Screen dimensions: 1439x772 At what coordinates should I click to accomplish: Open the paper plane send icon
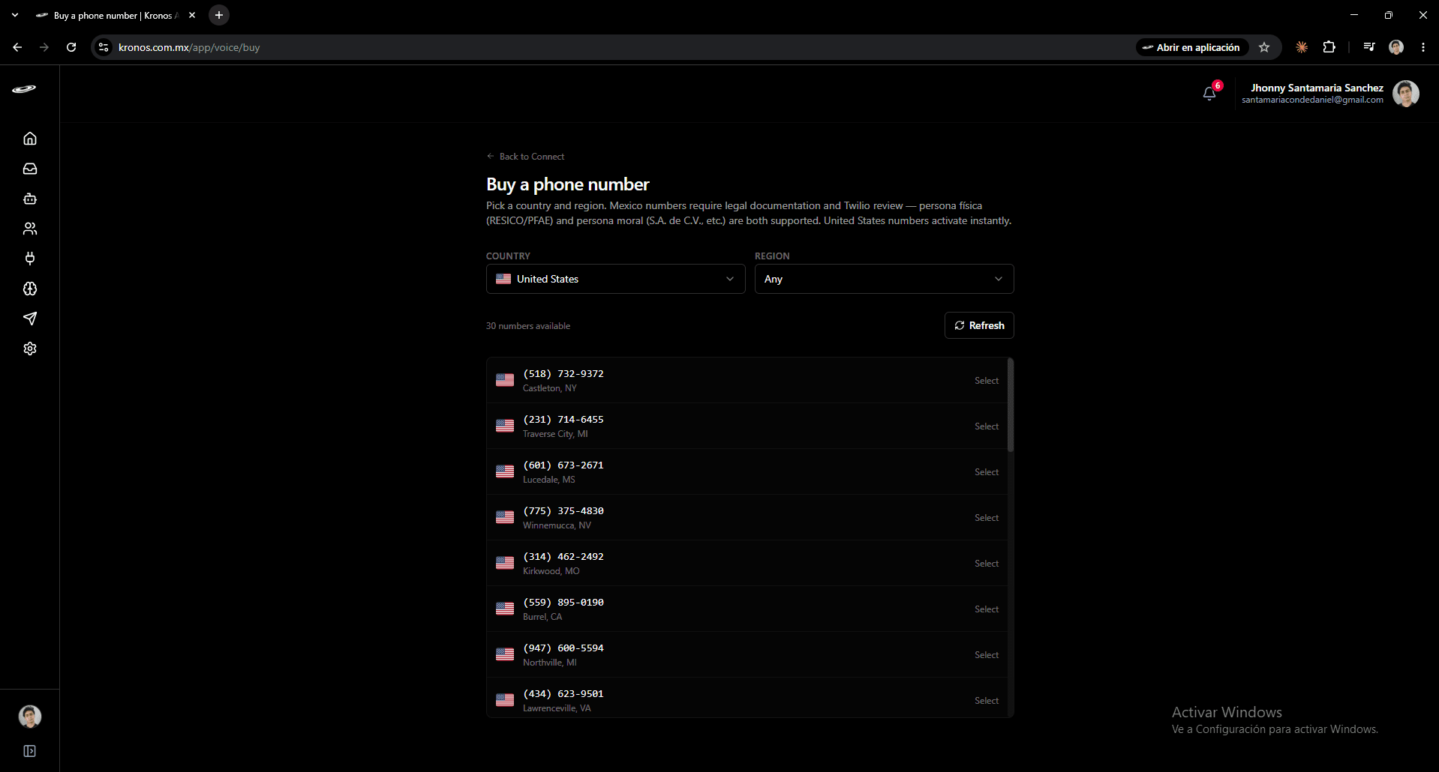click(x=30, y=319)
